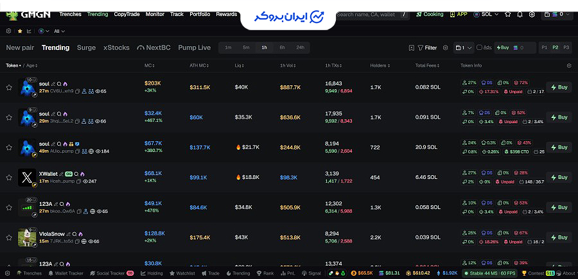Open Rank in bottom bar
Image resolution: width=578 pixels, height=279 pixels.
coord(265,273)
